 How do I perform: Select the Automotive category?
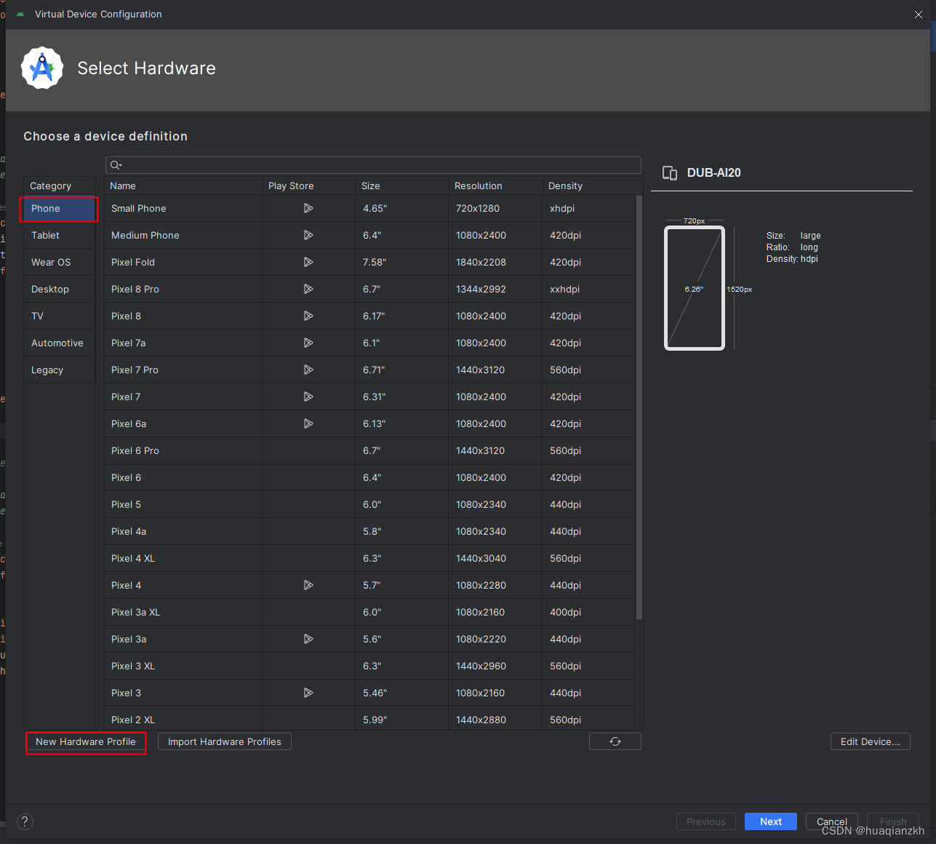point(60,343)
